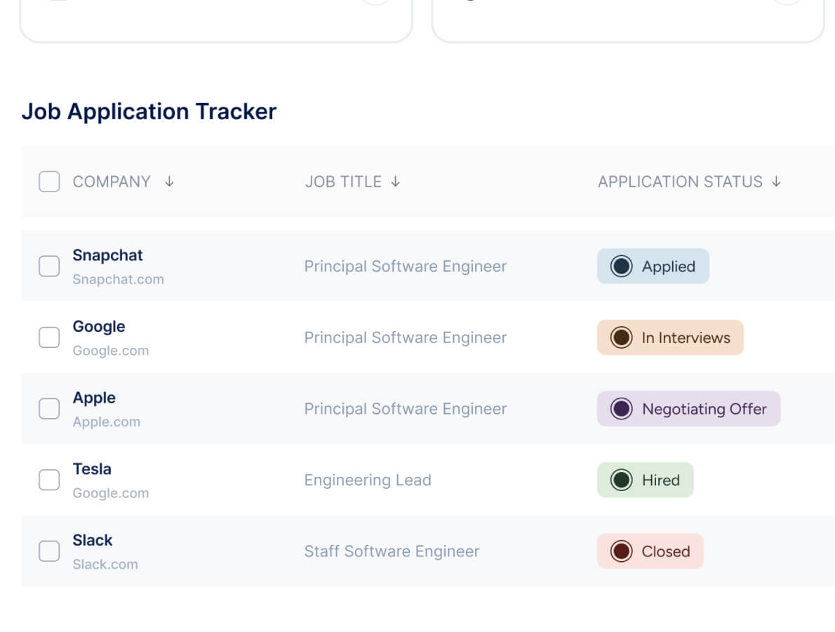Check the Snapchat row checkbox
Screen dimensions: 835x632
click(49, 267)
